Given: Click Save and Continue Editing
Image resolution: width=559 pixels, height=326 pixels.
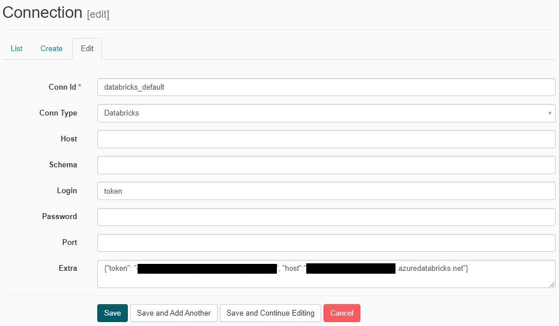Looking at the screenshot, I should [270, 313].
